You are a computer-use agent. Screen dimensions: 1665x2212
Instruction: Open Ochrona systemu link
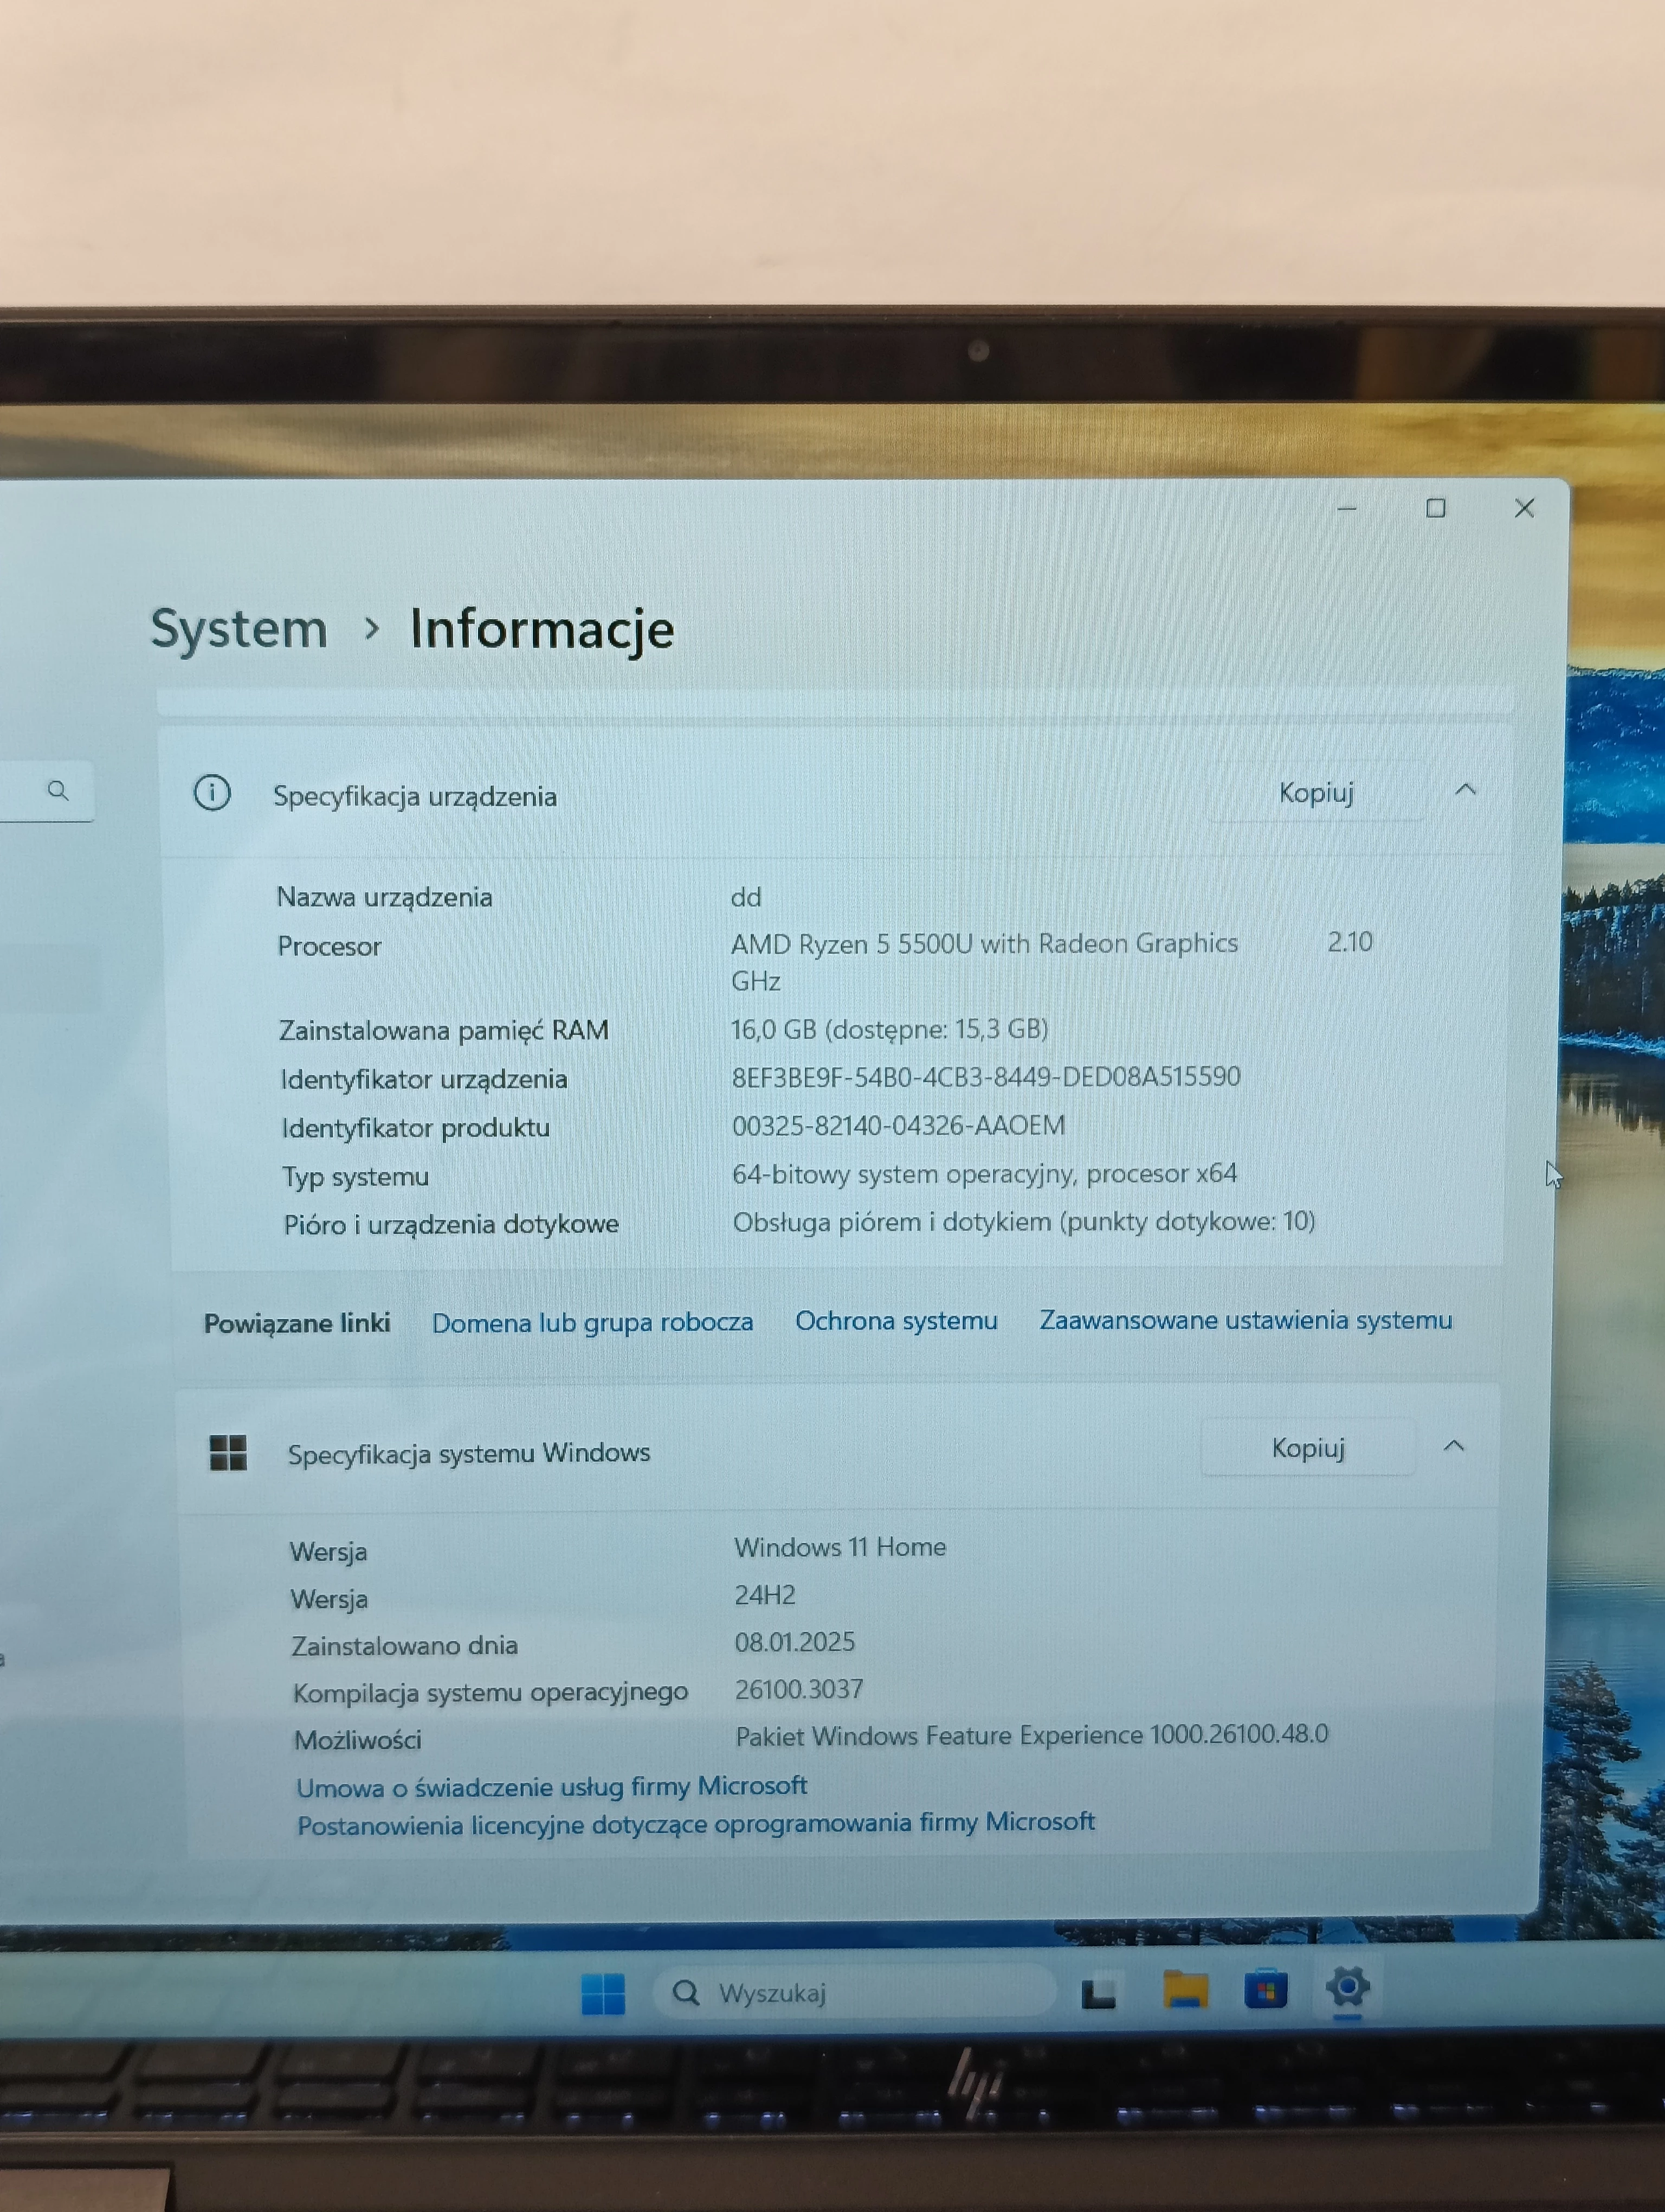pos(896,1320)
